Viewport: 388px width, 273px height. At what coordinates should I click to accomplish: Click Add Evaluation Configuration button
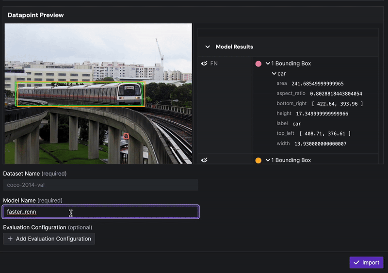[x=49, y=239]
